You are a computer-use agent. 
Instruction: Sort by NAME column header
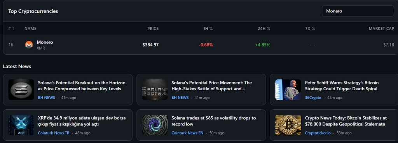click(30, 29)
